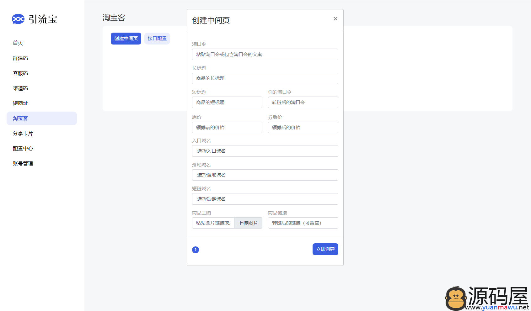Focus the 淘口令 paste input field

pyautogui.click(x=265, y=54)
